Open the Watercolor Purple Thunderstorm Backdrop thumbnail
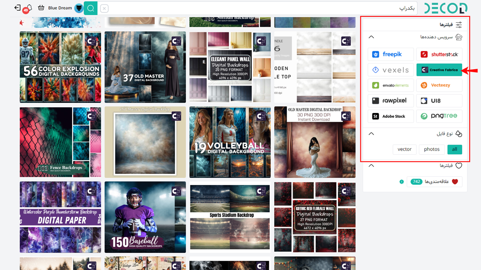The image size is (481, 270). point(60,217)
